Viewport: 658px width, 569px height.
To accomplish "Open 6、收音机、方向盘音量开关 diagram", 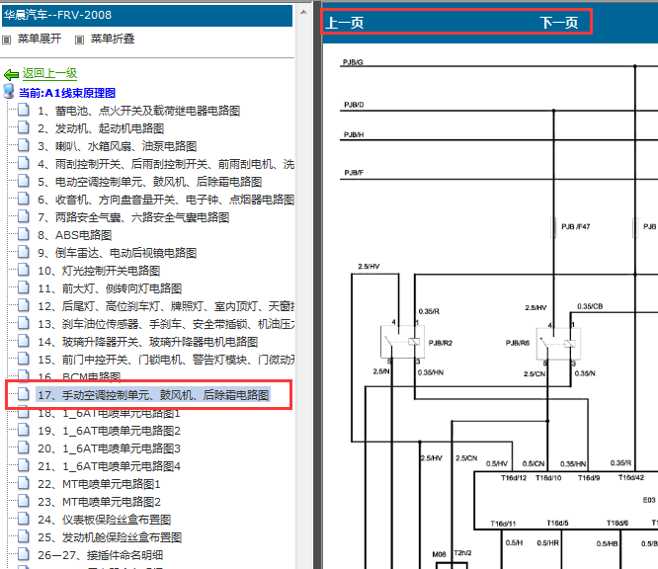I will click(166, 200).
